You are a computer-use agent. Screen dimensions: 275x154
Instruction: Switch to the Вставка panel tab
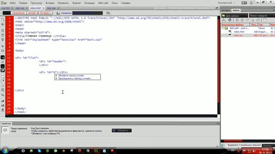(226, 10)
